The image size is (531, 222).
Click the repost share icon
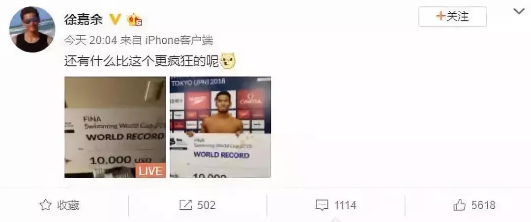tap(186, 205)
